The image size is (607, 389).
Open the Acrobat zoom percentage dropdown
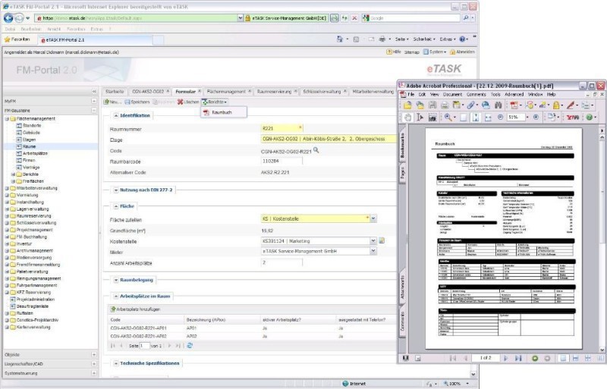point(527,118)
